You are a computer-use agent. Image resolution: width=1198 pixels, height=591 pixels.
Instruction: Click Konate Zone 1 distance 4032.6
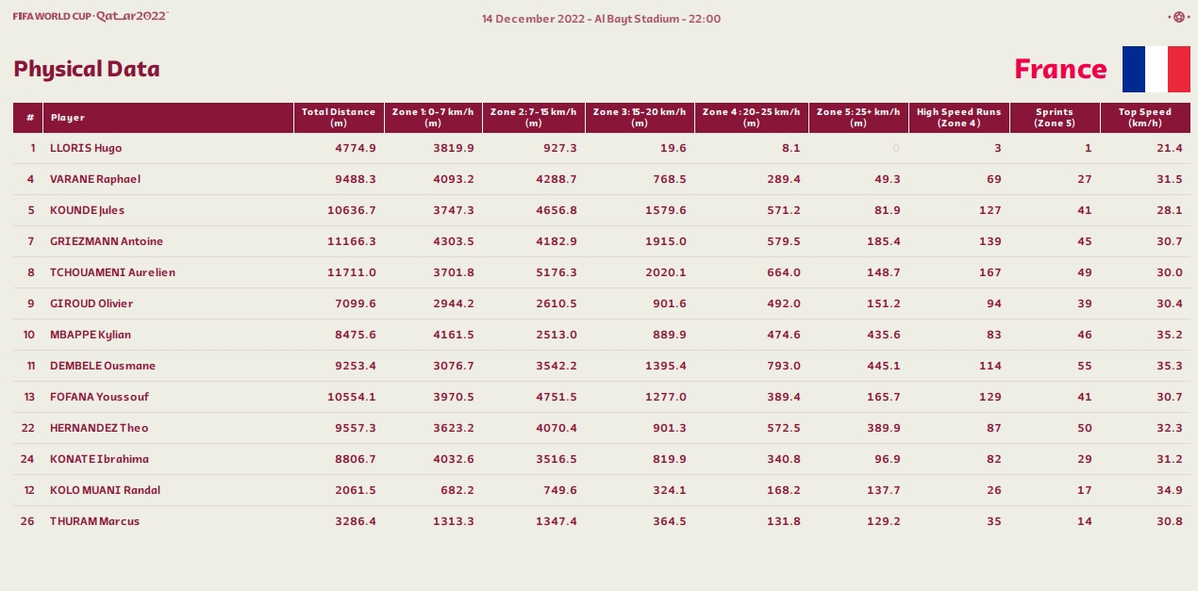click(454, 459)
